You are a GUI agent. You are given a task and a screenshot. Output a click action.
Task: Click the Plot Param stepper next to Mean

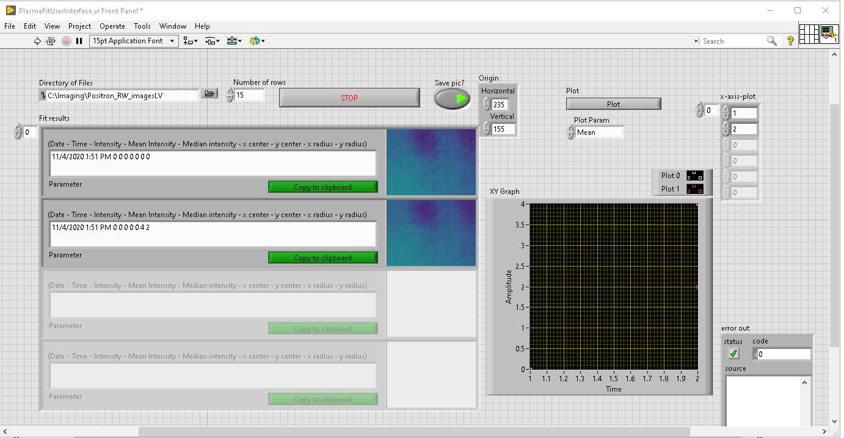point(571,132)
